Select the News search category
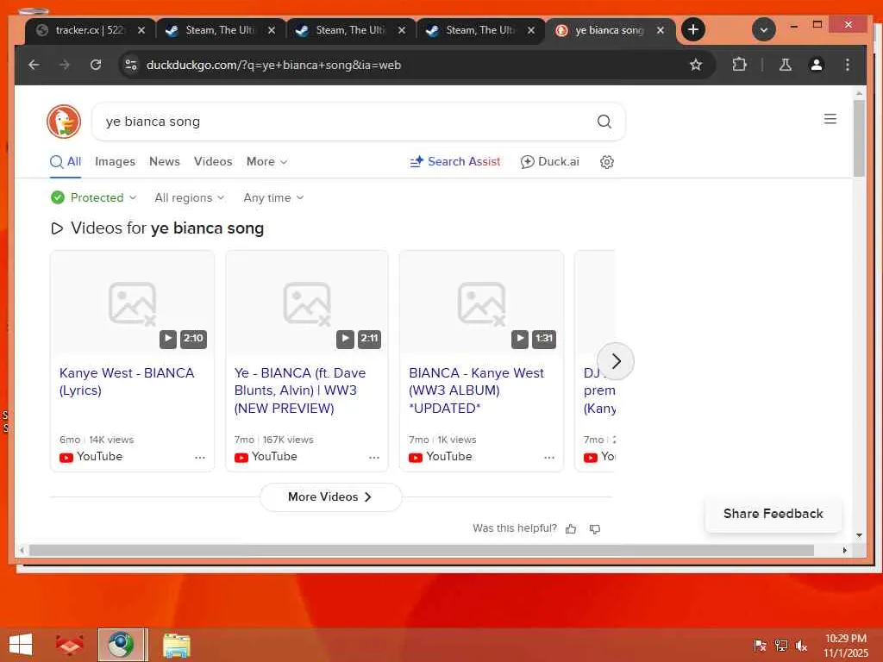 (165, 161)
